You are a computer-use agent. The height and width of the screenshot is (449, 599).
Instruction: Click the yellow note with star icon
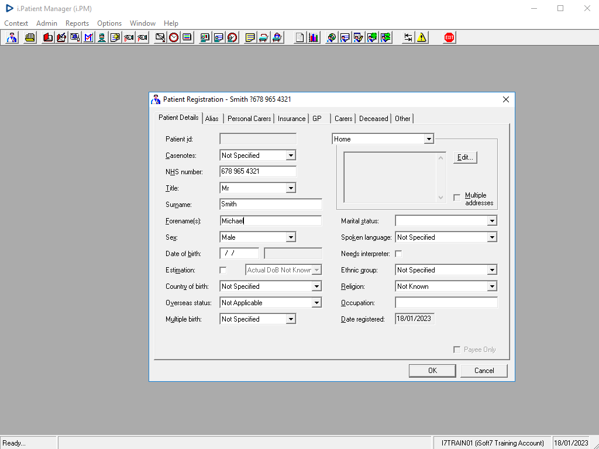tap(115, 37)
